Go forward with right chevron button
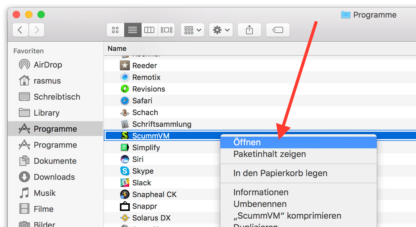Screen dimensions: 416x227 (36, 30)
